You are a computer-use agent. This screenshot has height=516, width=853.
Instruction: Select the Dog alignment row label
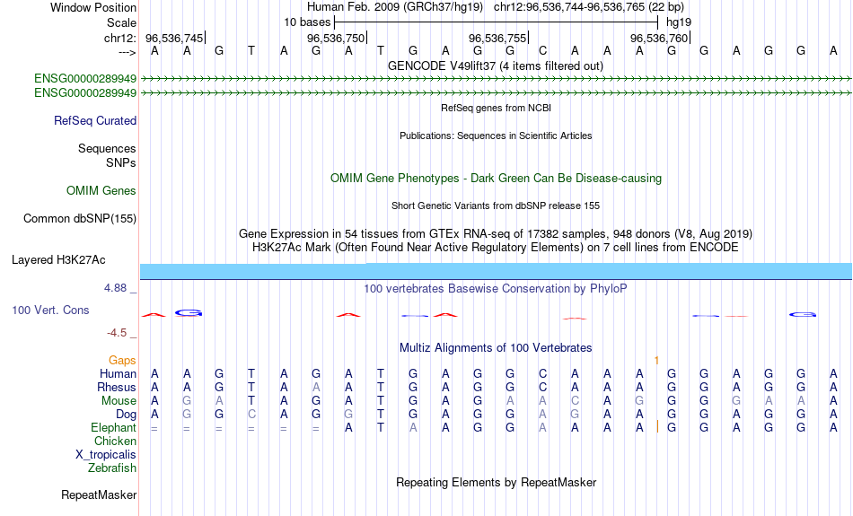[x=126, y=415]
